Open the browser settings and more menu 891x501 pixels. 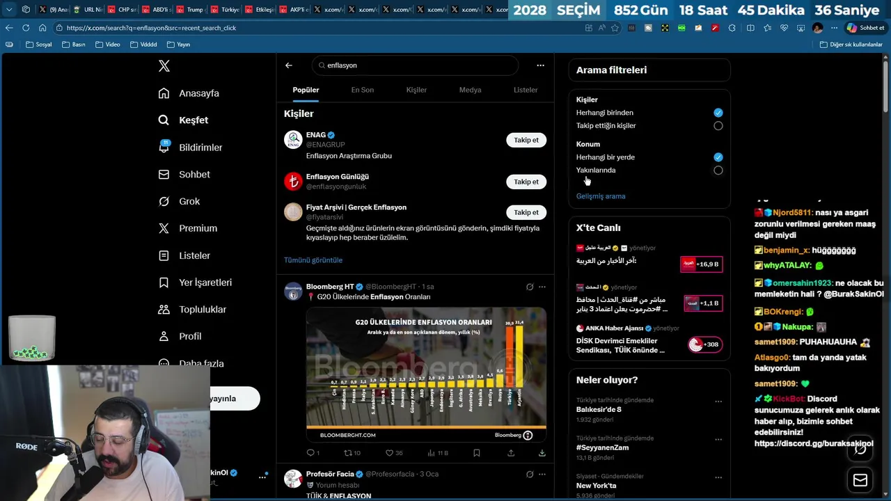click(834, 28)
